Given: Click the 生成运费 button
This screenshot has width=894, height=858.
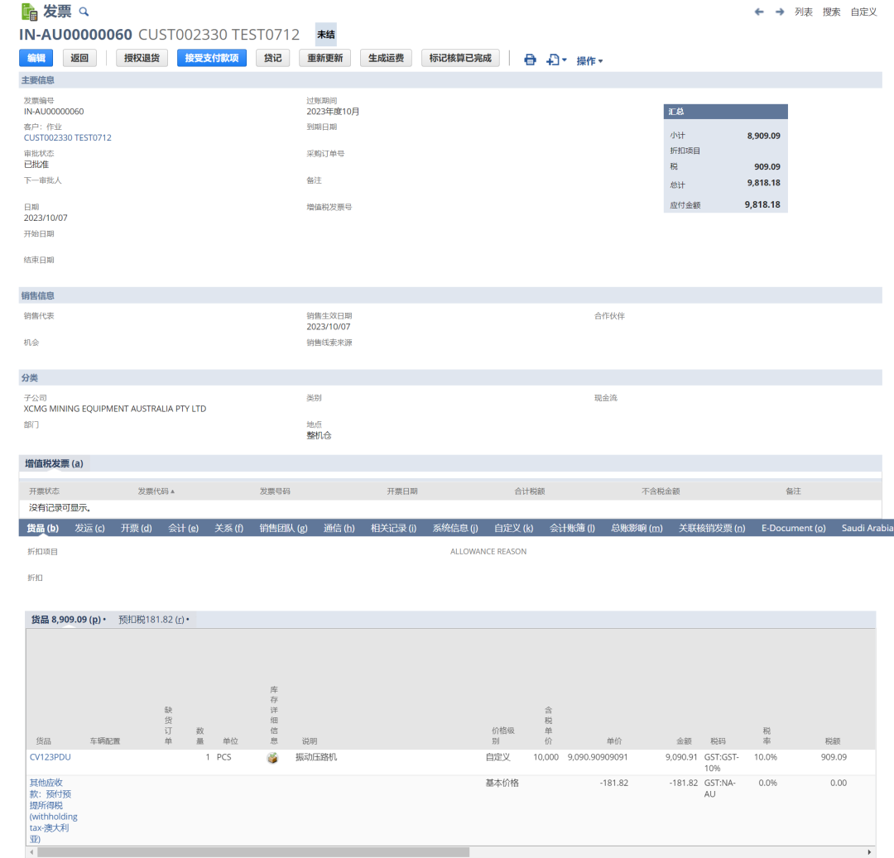Looking at the screenshot, I should tap(386, 58).
